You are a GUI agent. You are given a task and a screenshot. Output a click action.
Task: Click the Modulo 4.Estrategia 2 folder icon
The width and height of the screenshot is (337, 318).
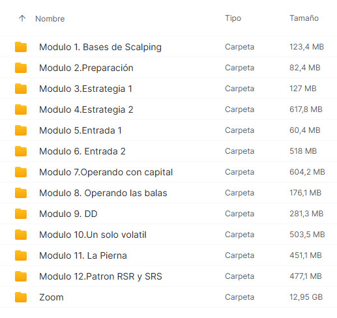pos(21,109)
